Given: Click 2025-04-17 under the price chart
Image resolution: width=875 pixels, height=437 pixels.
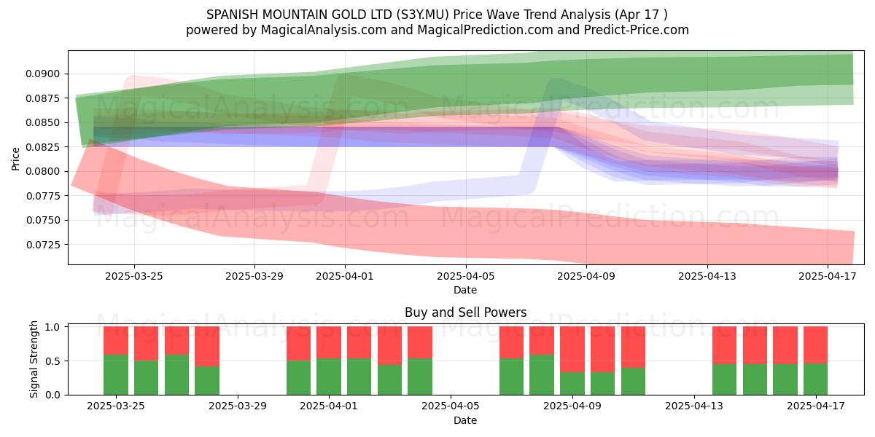Looking at the screenshot, I should pos(828,276).
